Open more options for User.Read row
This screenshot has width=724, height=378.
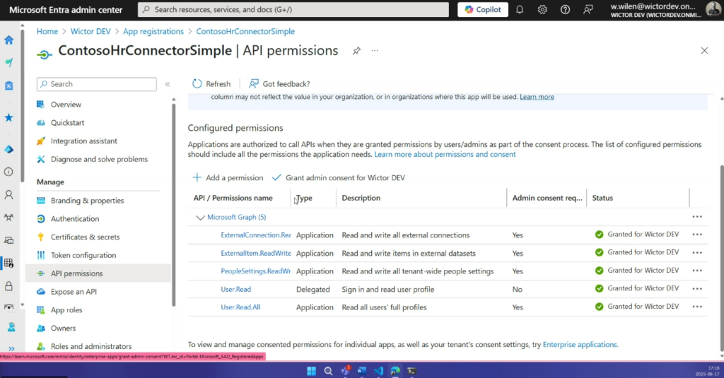(x=697, y=288)
